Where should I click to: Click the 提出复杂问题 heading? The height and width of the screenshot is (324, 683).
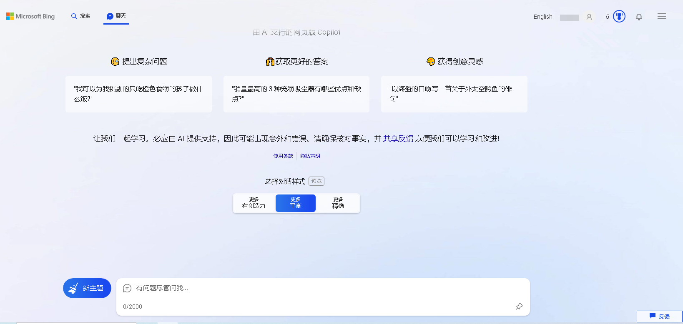click(x=145, y=62)
